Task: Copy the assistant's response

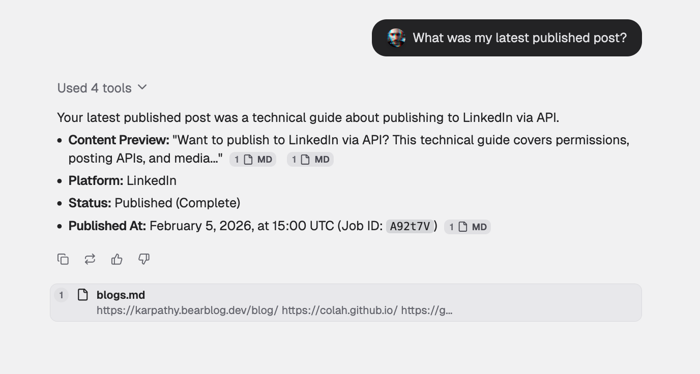Action: (63, 259)
